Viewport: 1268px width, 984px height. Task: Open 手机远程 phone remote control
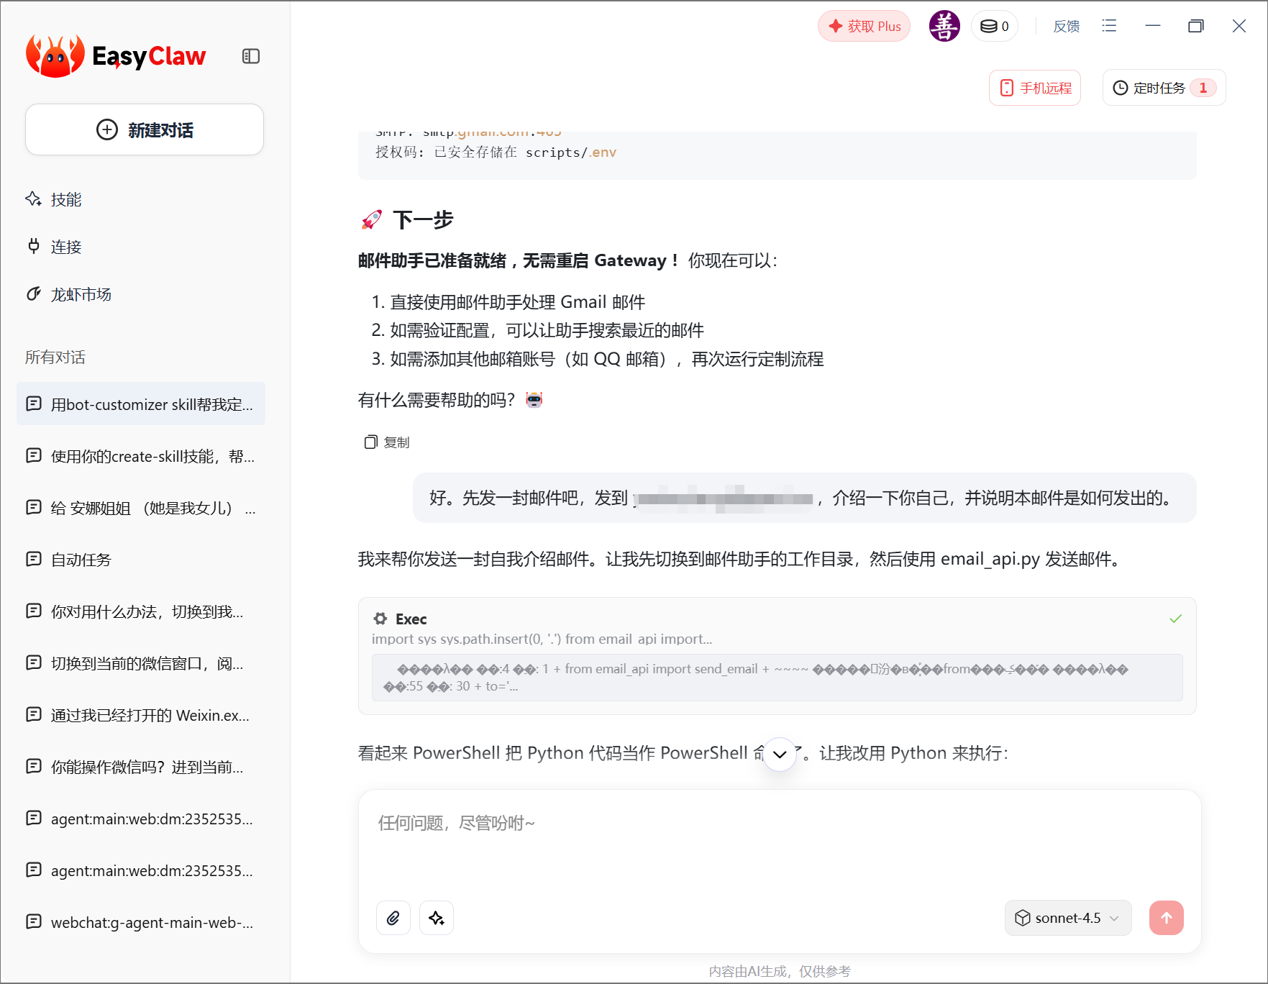[1035, 88]
